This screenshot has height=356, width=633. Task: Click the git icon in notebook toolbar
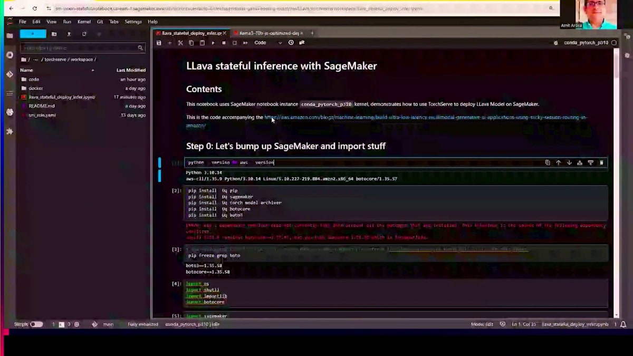(302, 43)
